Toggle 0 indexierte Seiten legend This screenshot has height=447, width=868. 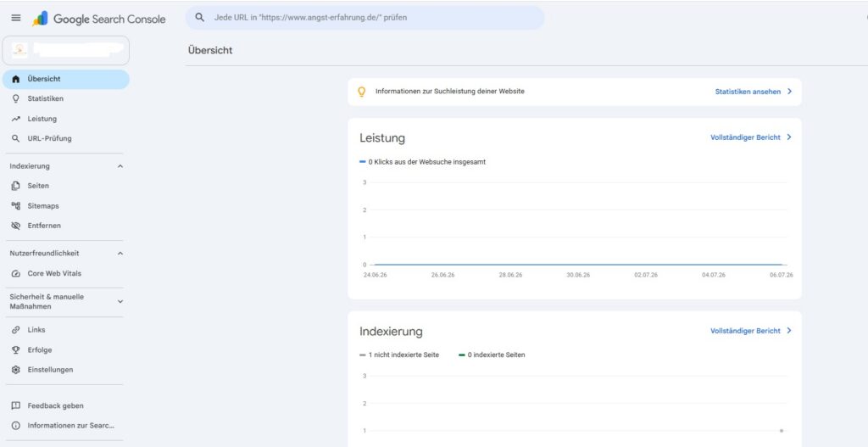(492, 355)
